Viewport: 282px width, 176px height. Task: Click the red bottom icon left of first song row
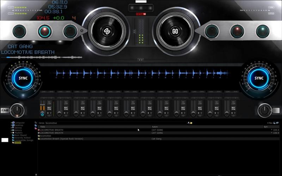[x=36, y=128]
